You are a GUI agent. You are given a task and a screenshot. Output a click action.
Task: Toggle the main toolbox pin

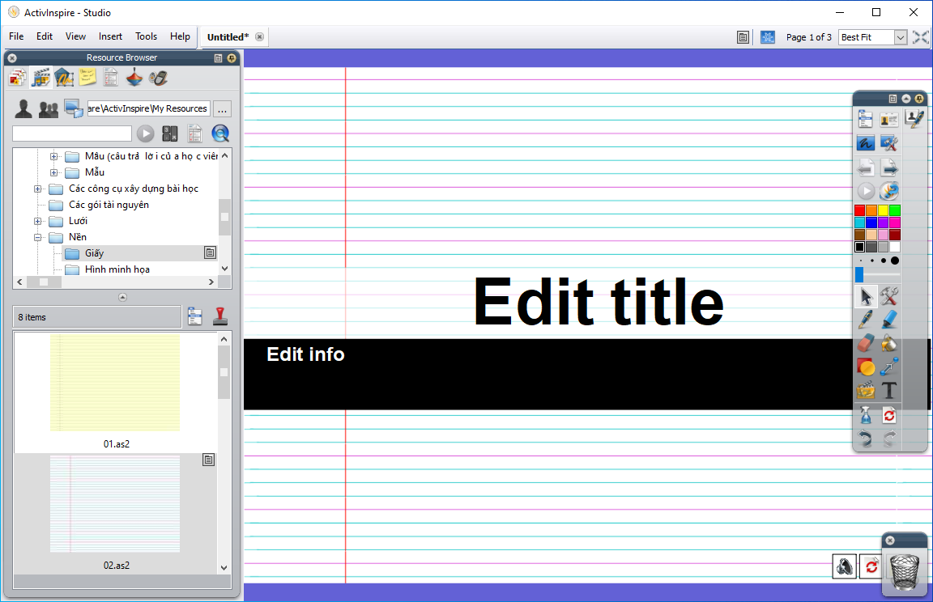pyautogui.click(x=919, y=98)
